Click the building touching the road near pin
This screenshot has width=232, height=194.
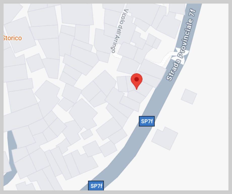(152, 69)
